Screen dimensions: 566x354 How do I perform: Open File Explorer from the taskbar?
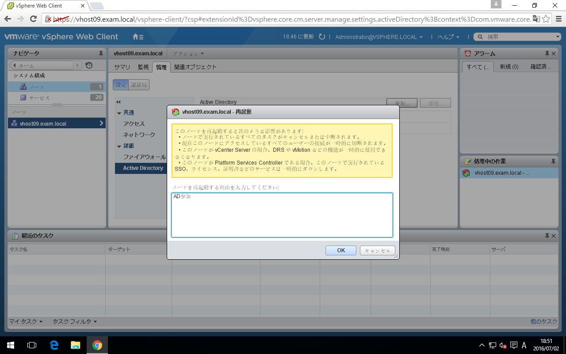click(75, 345)
